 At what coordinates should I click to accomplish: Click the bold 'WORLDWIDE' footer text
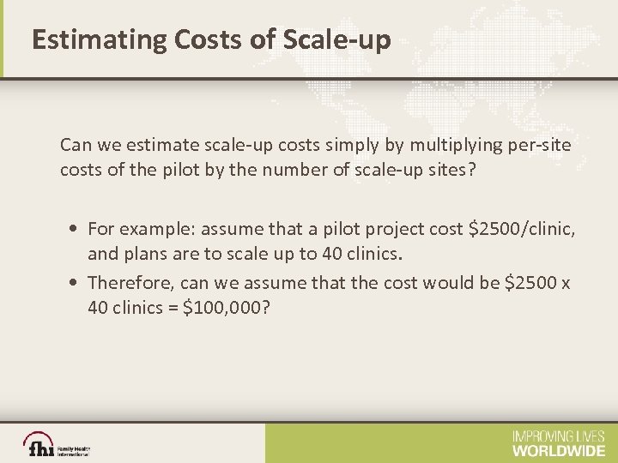coord(559,450)
